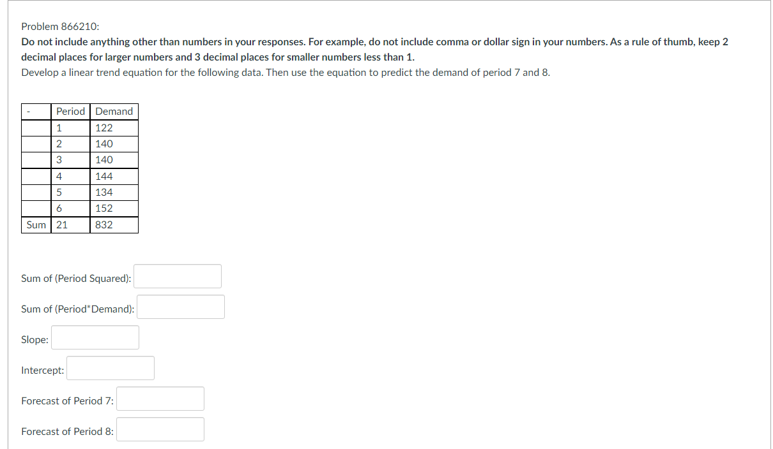Click the Slope label text
Viewport: 773px width, 449px height.
[34, 339]
